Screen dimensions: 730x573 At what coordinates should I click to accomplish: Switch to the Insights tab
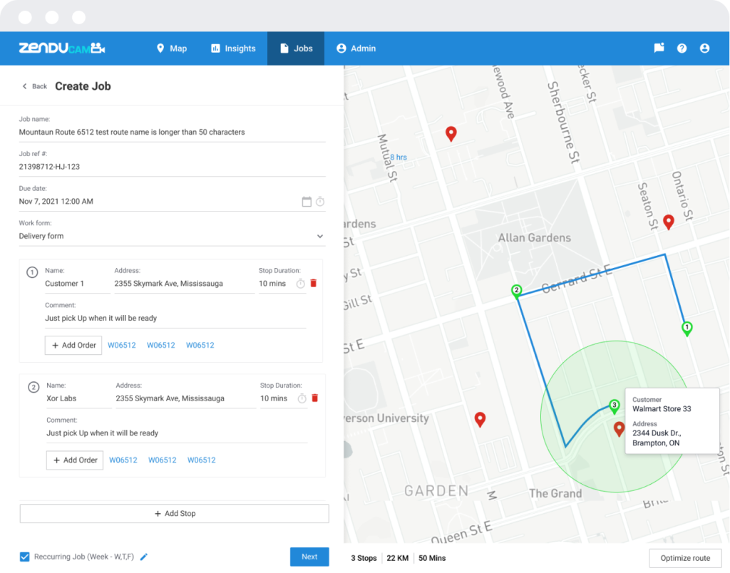click(x=235, y=48)
